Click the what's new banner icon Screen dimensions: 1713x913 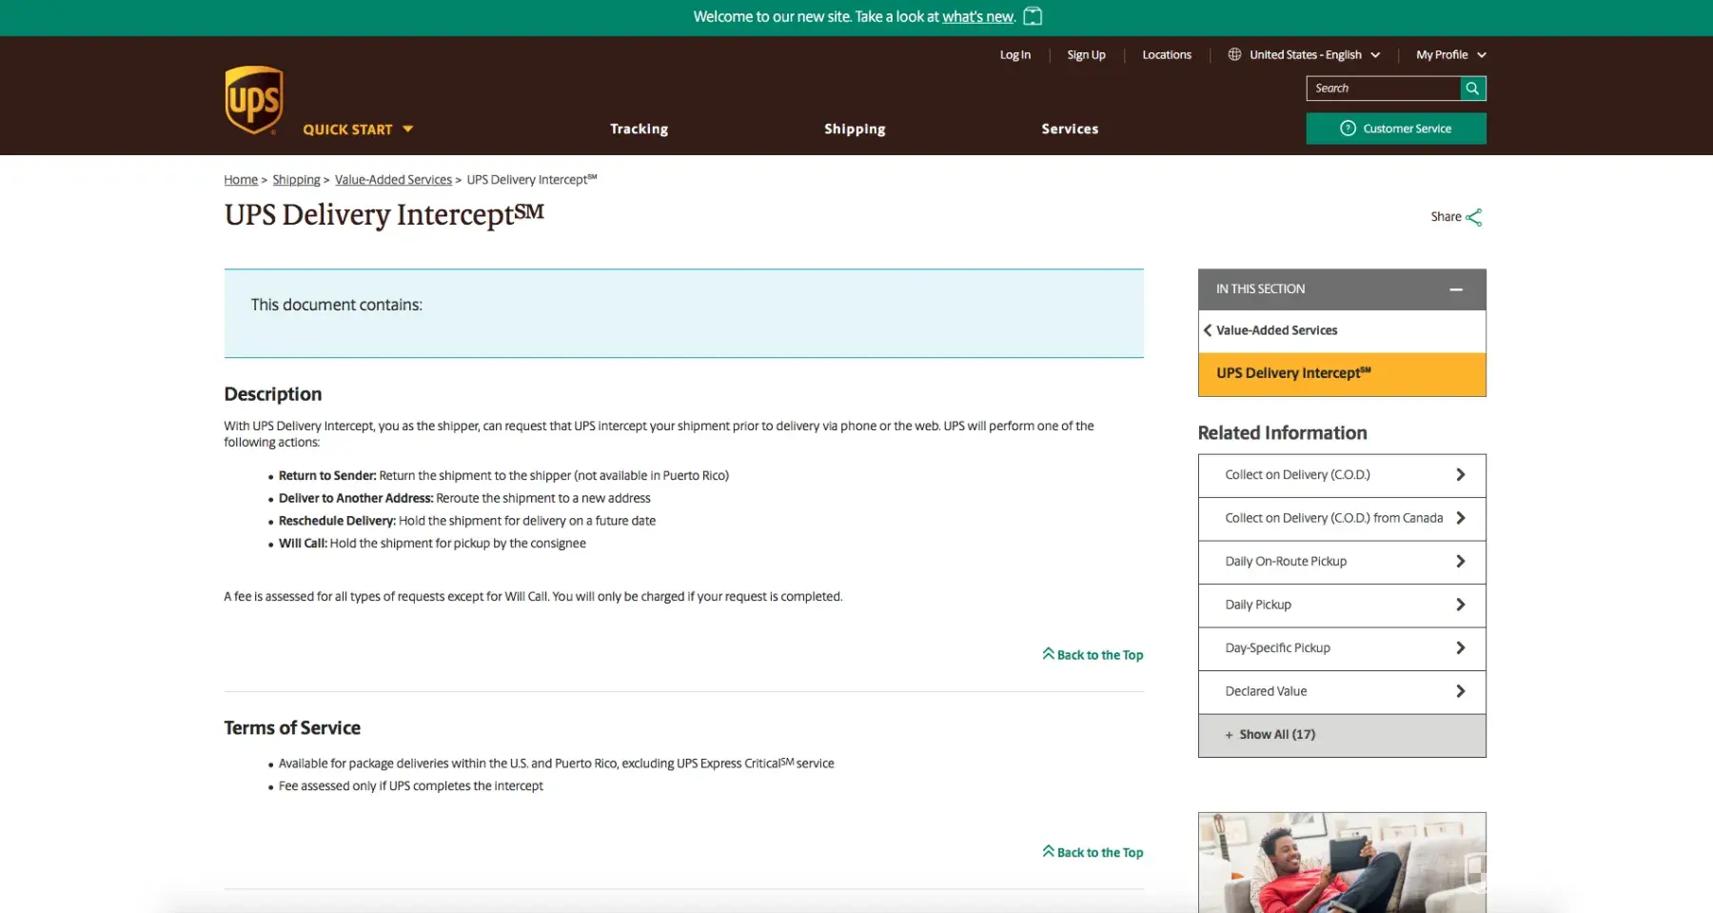point(1033,16)
